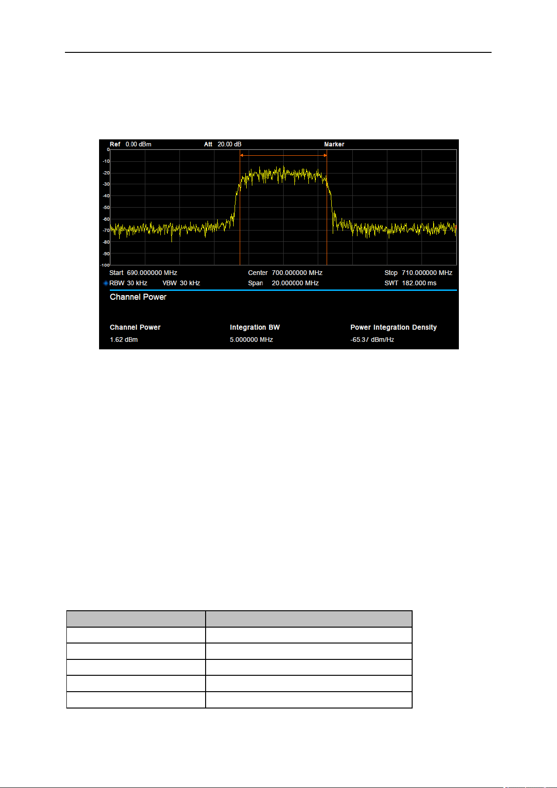The height and width of the screenshot is (788, 557).
Task: Click the blue diamond icon beside RBW
Action: pos(106,283)
